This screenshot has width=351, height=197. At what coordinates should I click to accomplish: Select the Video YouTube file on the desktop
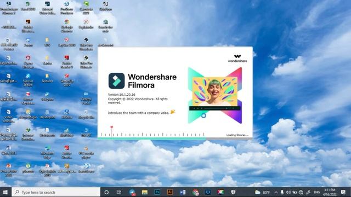(9, 116)
